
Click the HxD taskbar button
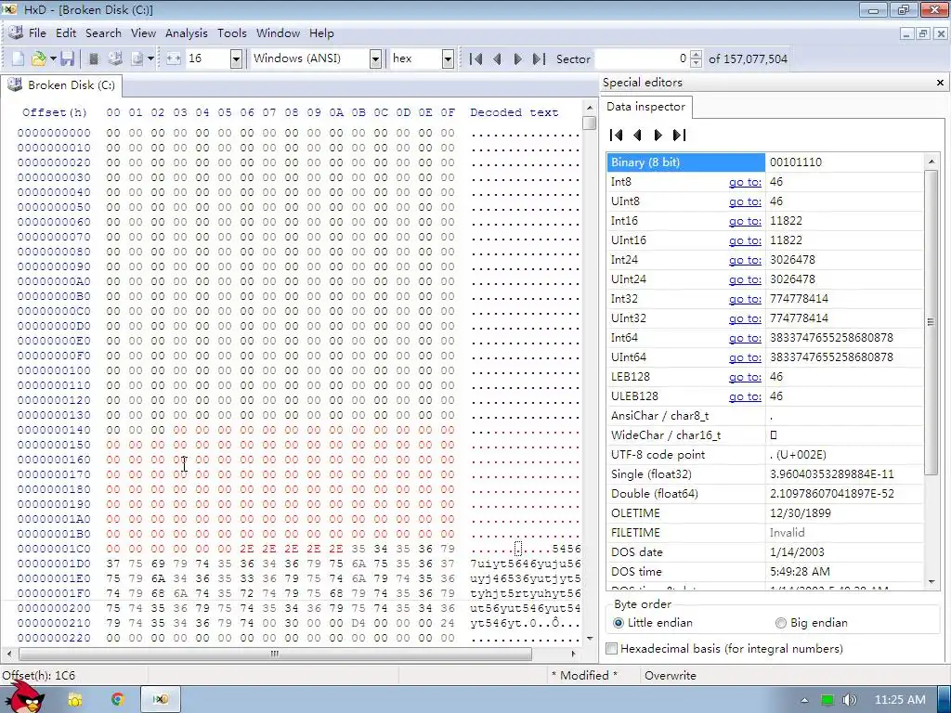click(x=160, y=700)
